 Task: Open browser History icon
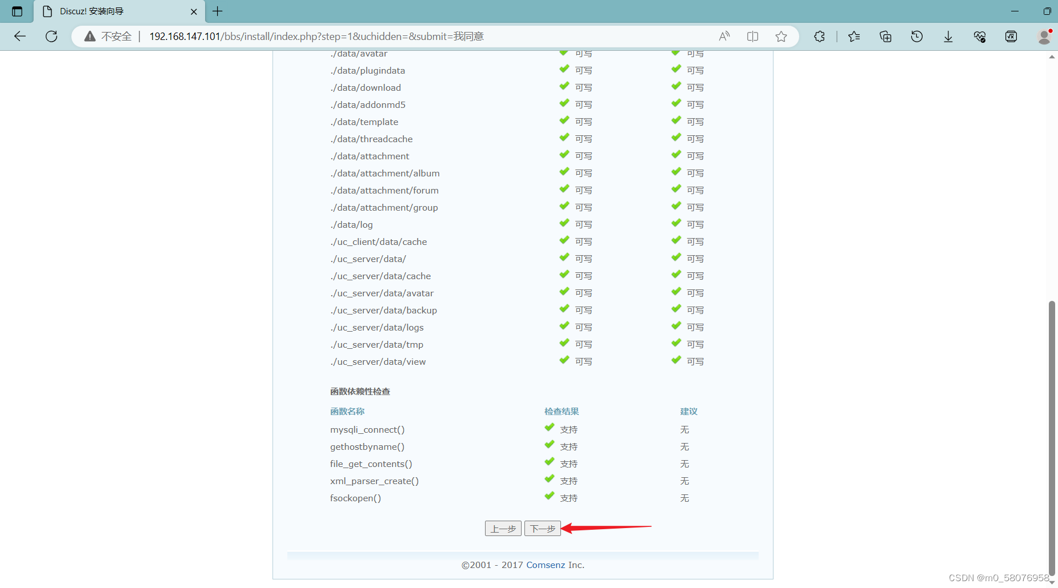pos(917,37)
